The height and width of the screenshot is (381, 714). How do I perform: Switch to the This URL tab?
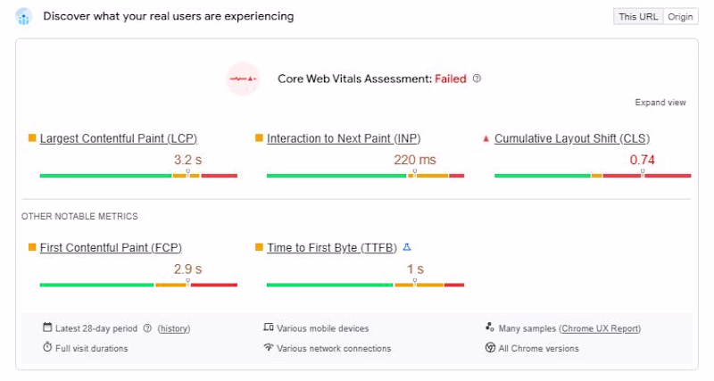[x=638, y=16]
